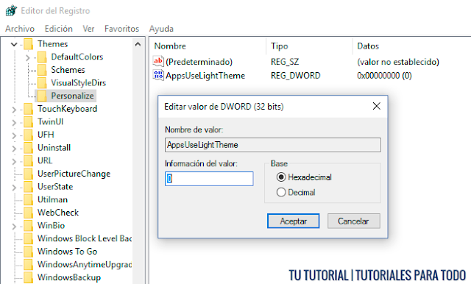Click the Windows Block Level folder icon
This screenshot has height=284, width=471.
click(29, 238)
